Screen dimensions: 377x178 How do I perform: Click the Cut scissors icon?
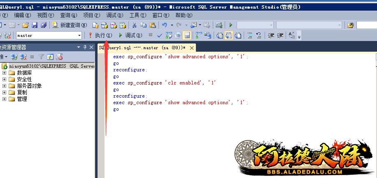pos(135,25)
